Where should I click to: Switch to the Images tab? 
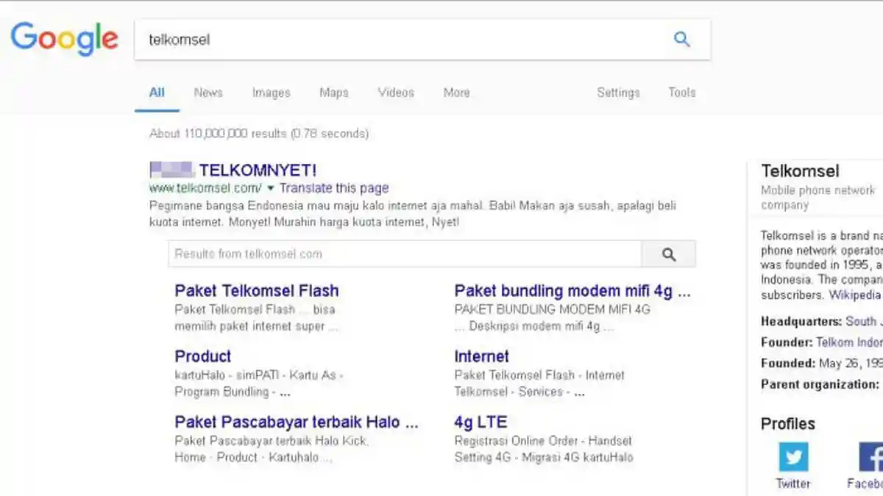[271, 93]
